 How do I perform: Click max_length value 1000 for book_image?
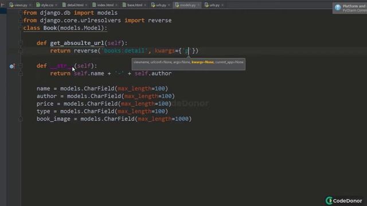pyautogui.click(x=182, y=119)
